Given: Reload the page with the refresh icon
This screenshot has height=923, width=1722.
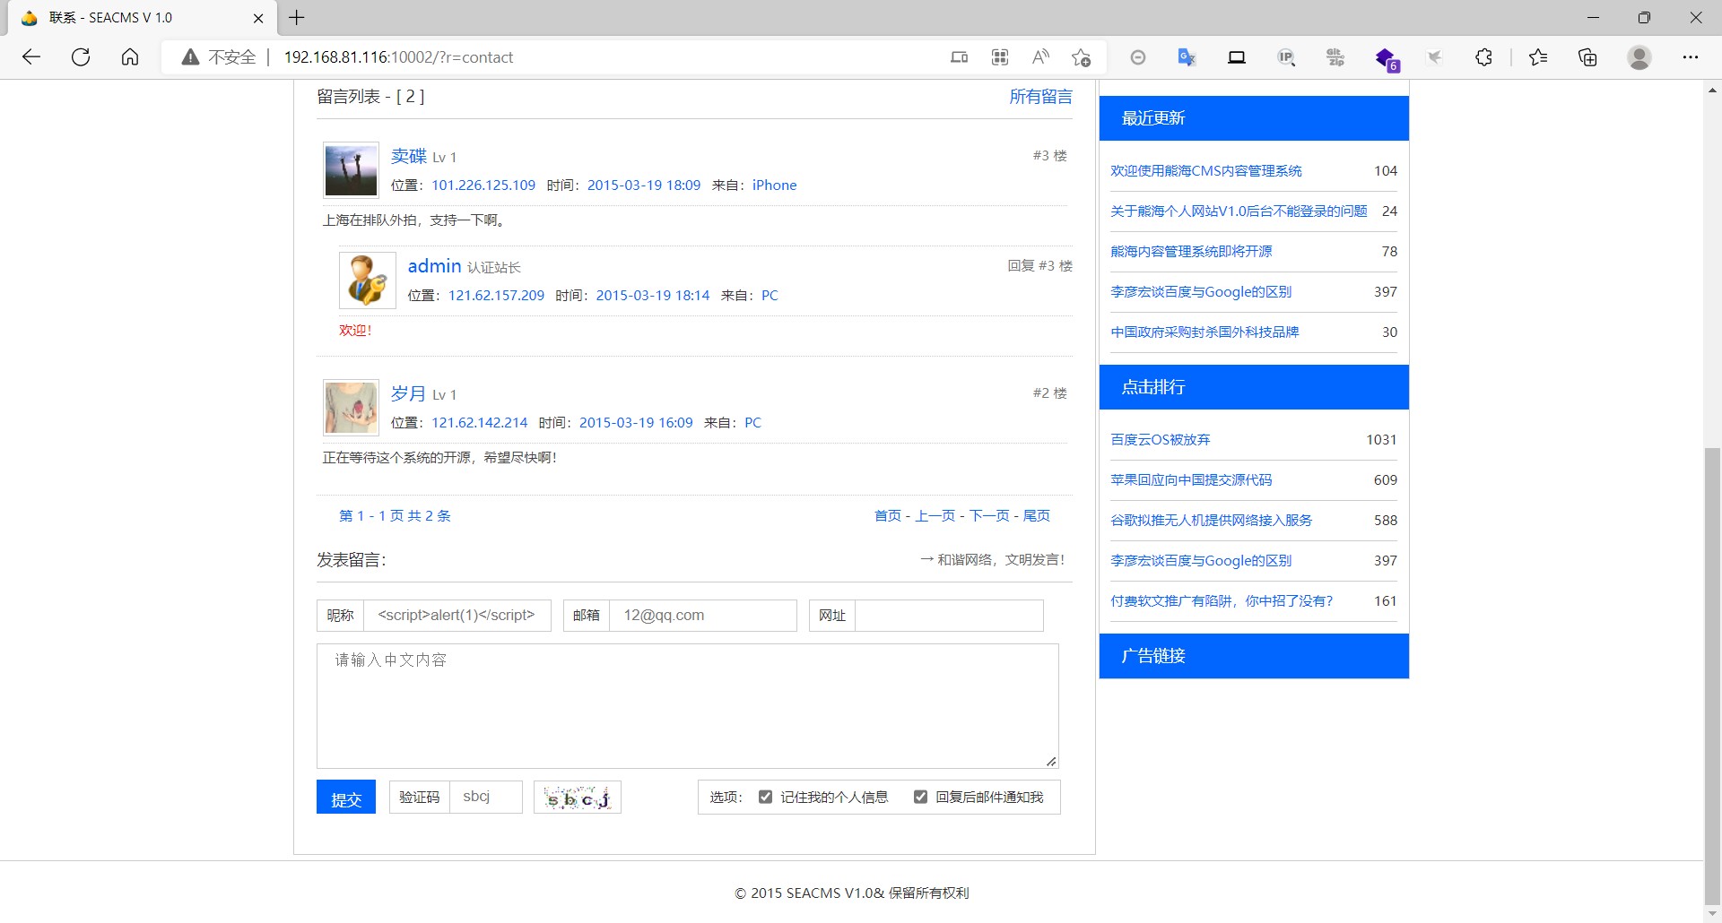Looking at the screenshot, I should pyautogui.click(x=81, y=57).
